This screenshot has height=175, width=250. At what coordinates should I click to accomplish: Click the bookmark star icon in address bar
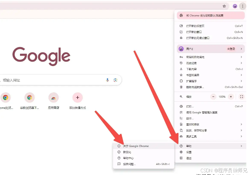coord(224,6)
